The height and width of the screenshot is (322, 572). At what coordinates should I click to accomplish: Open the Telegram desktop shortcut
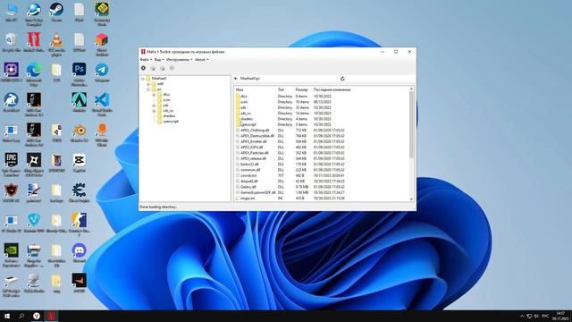pos(102,72)
